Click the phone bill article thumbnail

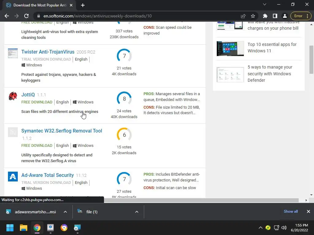pyautogui.click(x=230, y=26)
